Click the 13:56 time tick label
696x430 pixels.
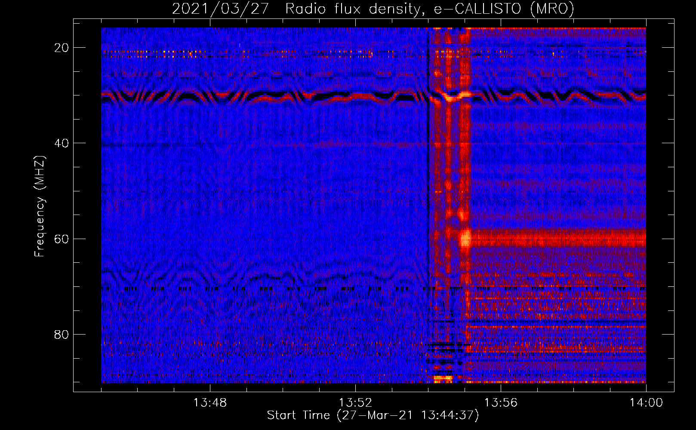tap(501, 403)
